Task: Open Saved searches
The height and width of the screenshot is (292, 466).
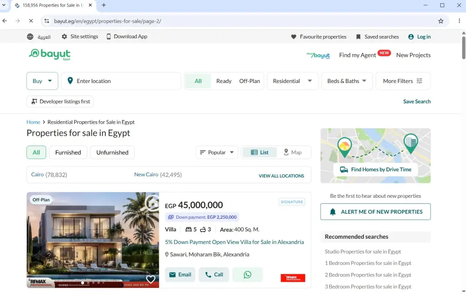Action: point(382,37)
